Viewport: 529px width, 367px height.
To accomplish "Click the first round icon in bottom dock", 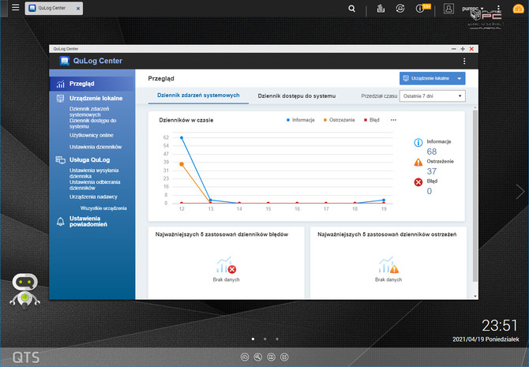I will tap(245, 357).
